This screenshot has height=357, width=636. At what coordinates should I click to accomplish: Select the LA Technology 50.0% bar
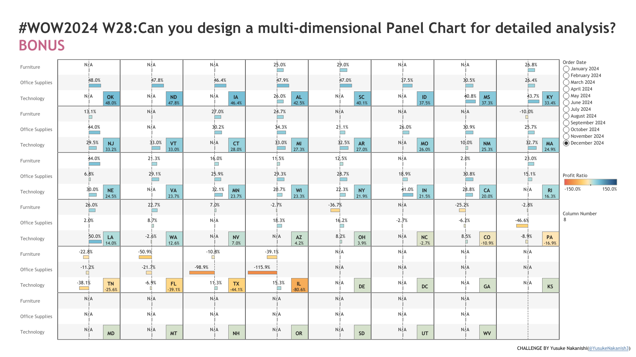point(95,241)
